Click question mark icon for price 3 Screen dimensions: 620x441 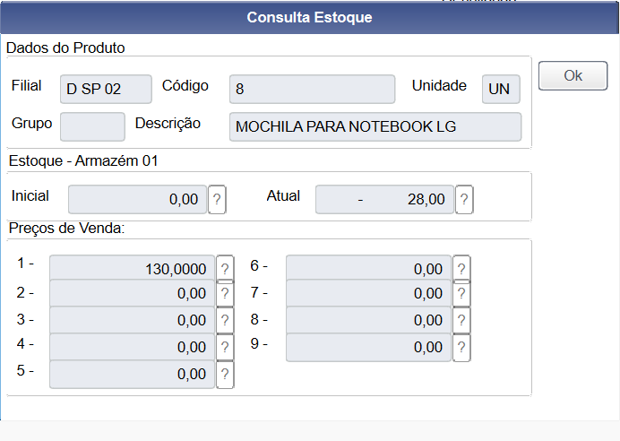(225, 320)
